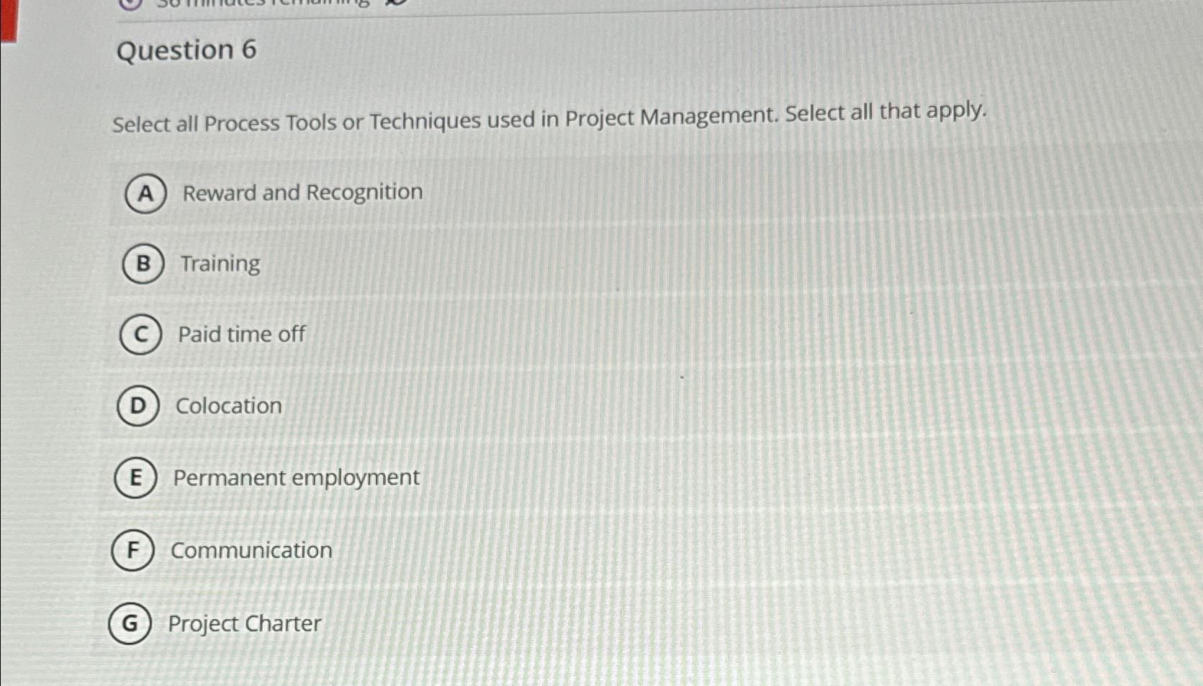Select the Colocation answer choice

(x=228, y=405)
